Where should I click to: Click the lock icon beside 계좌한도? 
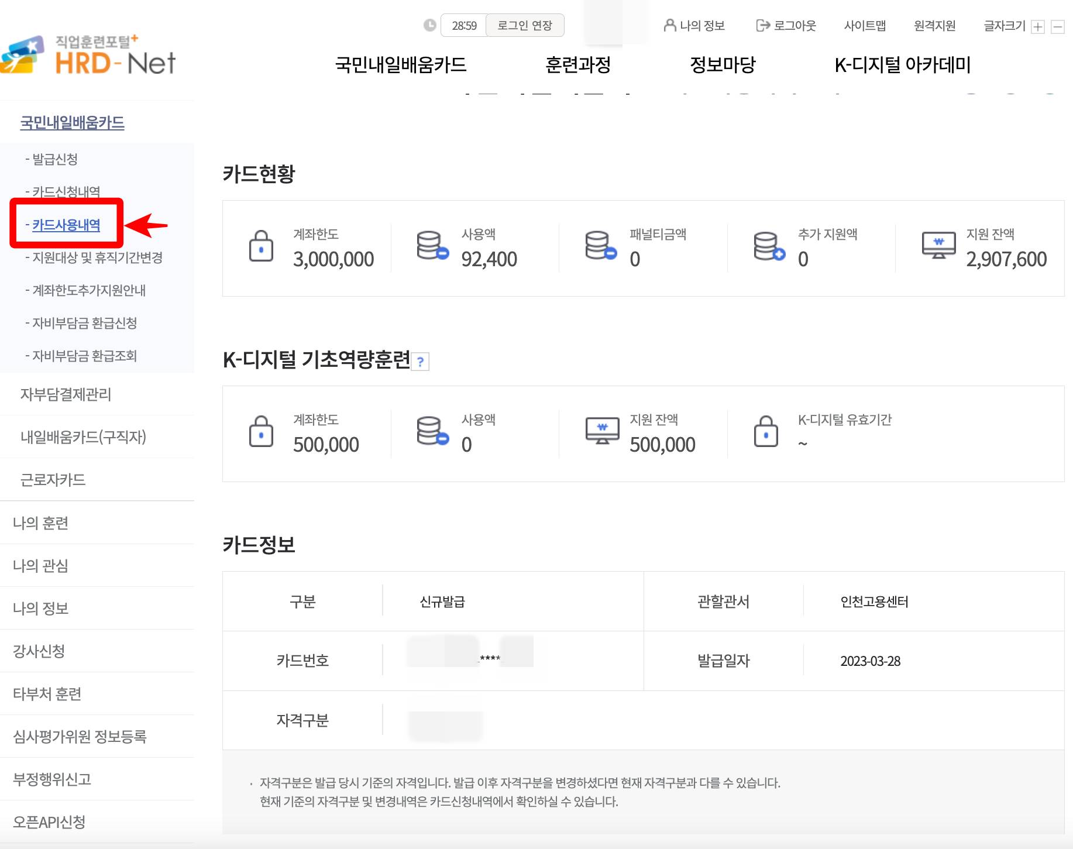pos(261,246)
